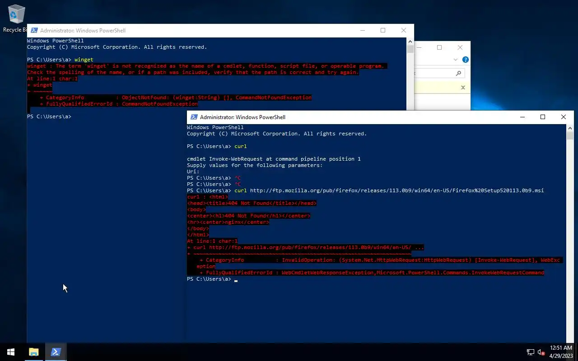Maximize the back PowerShell window

coord(383,31)
